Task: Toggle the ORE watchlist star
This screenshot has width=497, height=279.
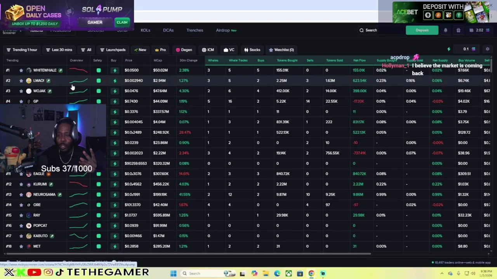Action: pyautogui.click(x=21, y=205)
